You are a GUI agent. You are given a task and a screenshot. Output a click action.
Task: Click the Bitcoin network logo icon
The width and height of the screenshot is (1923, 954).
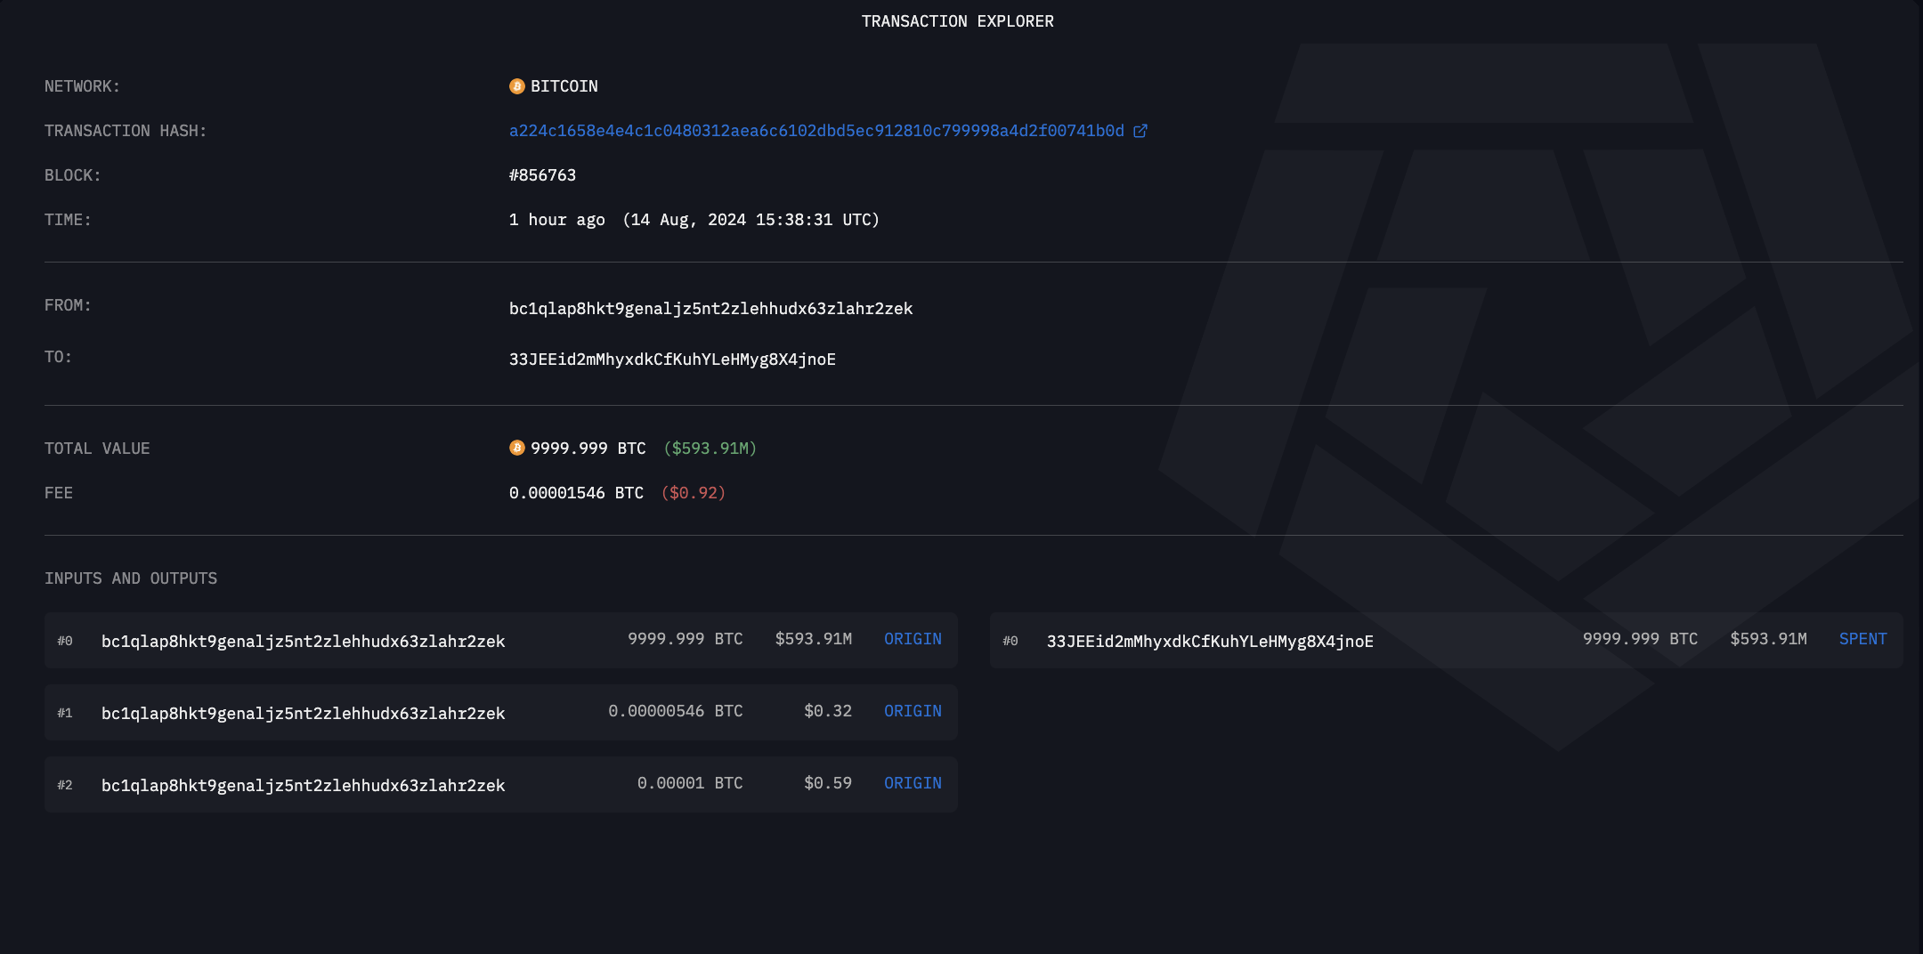tap(516, 86)
